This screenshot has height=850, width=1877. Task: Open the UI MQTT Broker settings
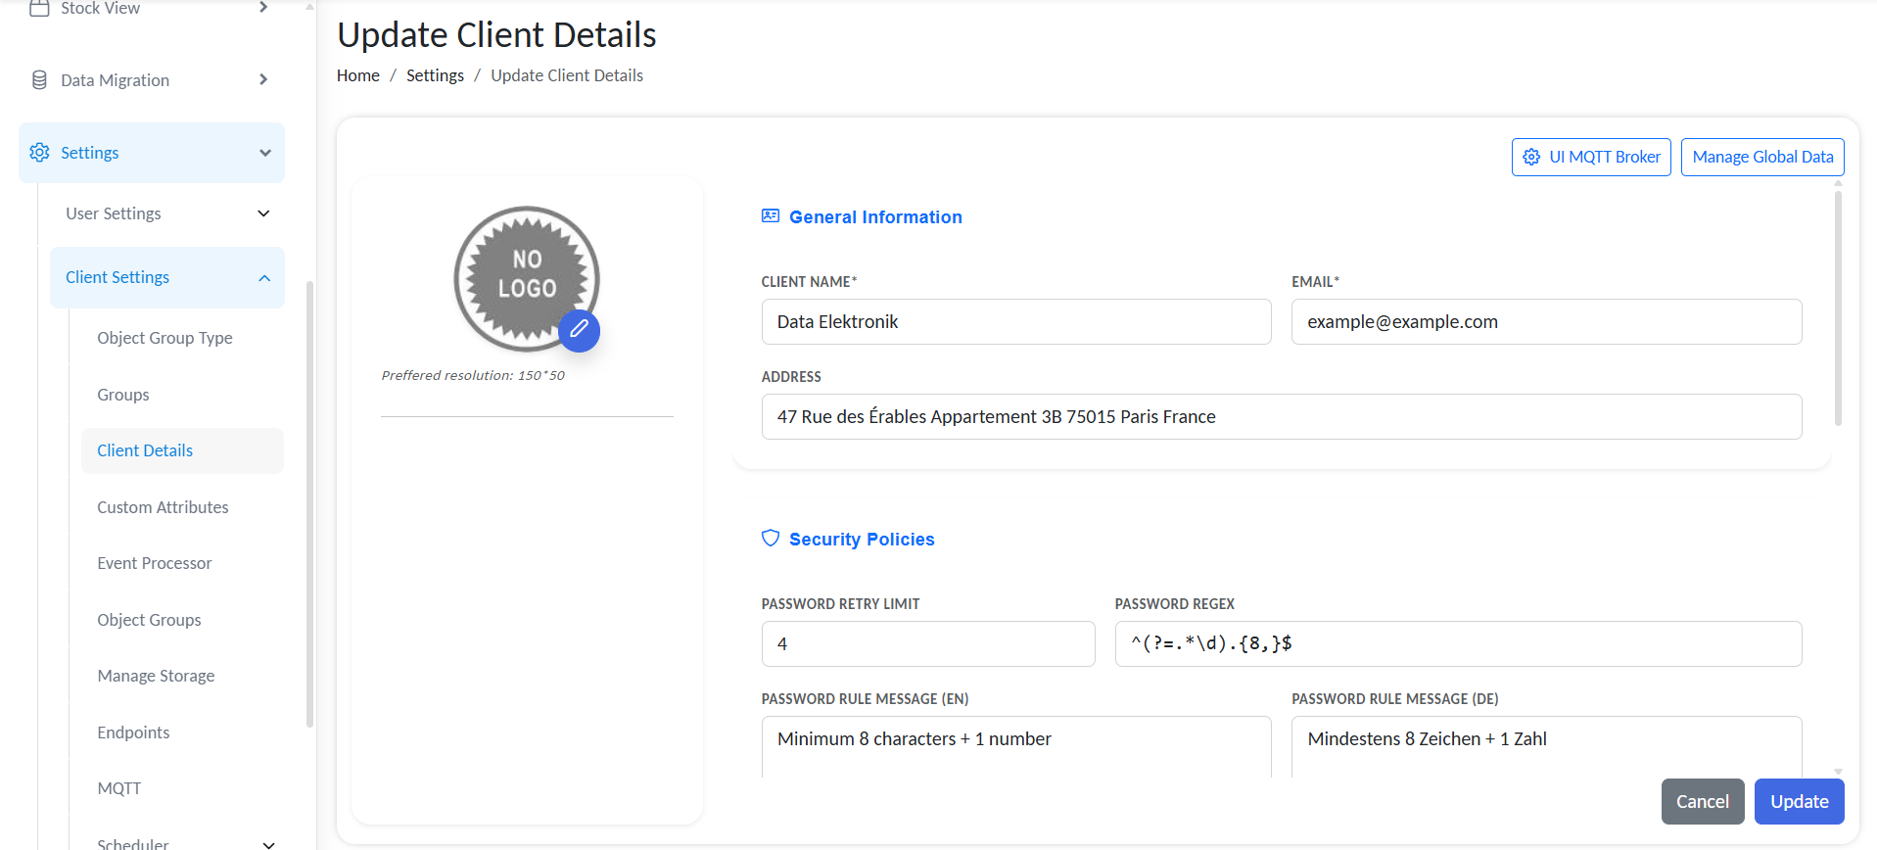[1591, 157]
